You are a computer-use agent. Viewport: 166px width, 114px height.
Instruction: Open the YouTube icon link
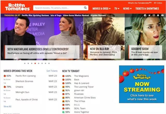[x=162, y=15]
